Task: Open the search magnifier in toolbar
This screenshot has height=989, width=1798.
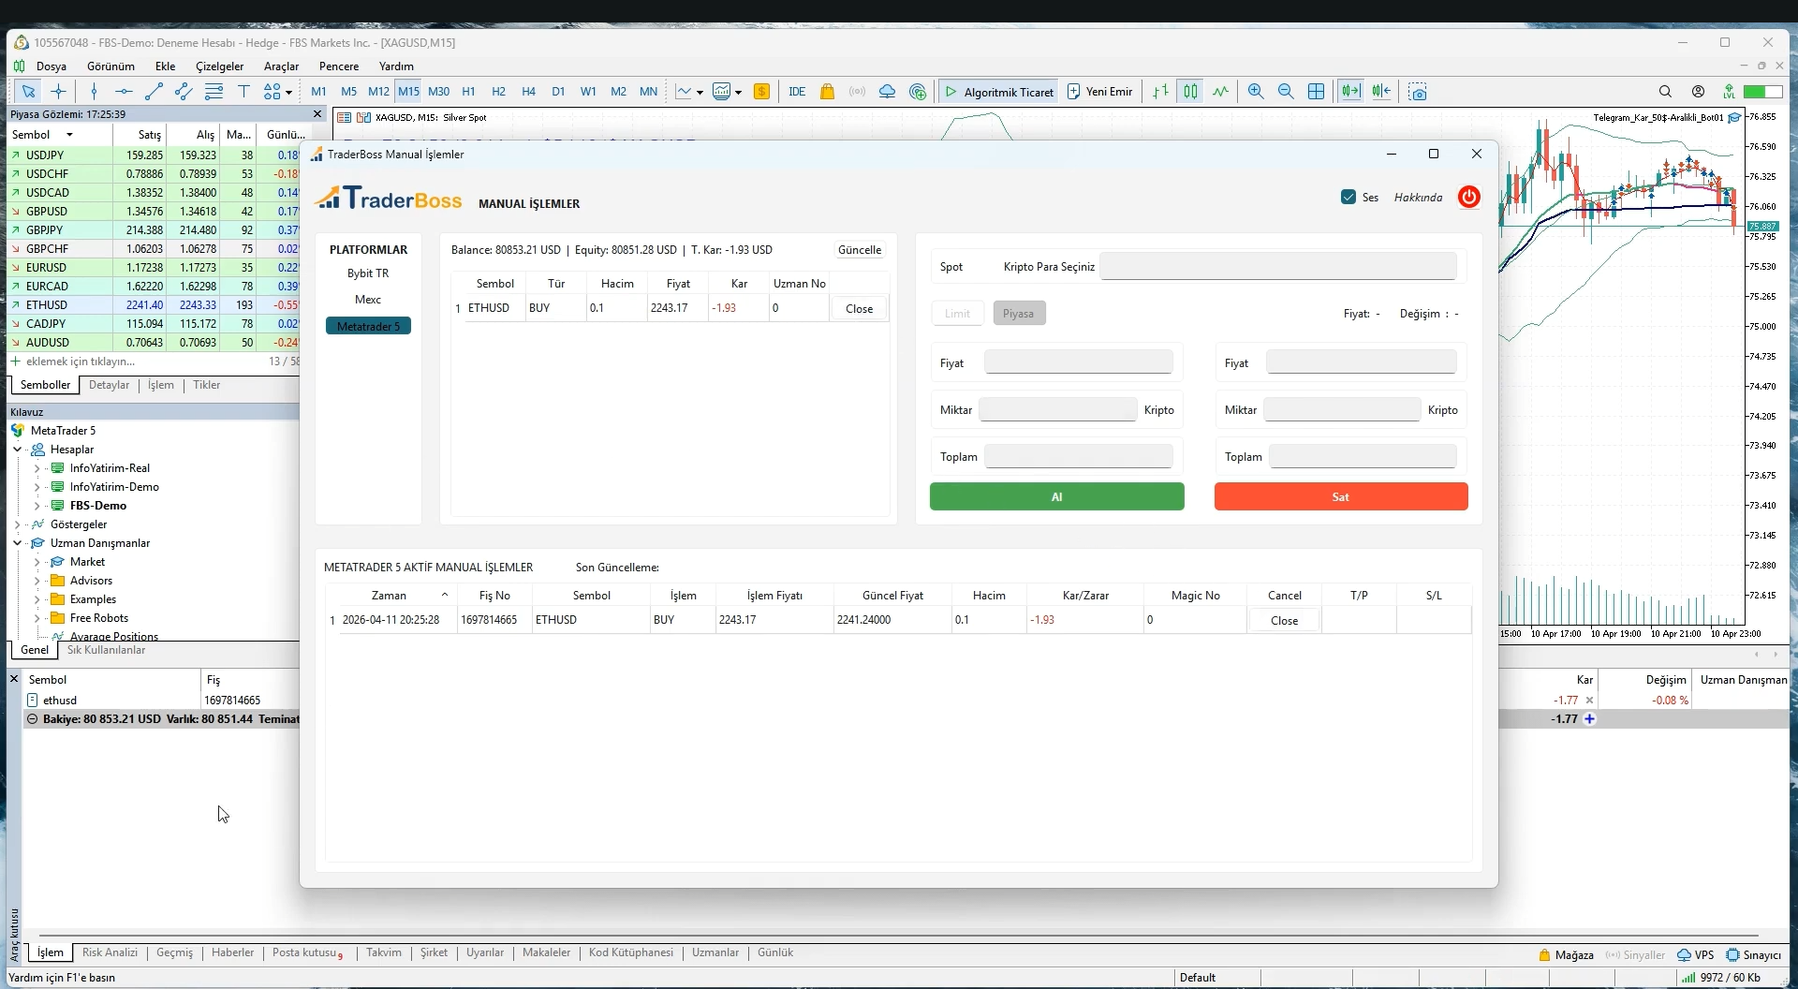Action: click(x=1665, y=91)
